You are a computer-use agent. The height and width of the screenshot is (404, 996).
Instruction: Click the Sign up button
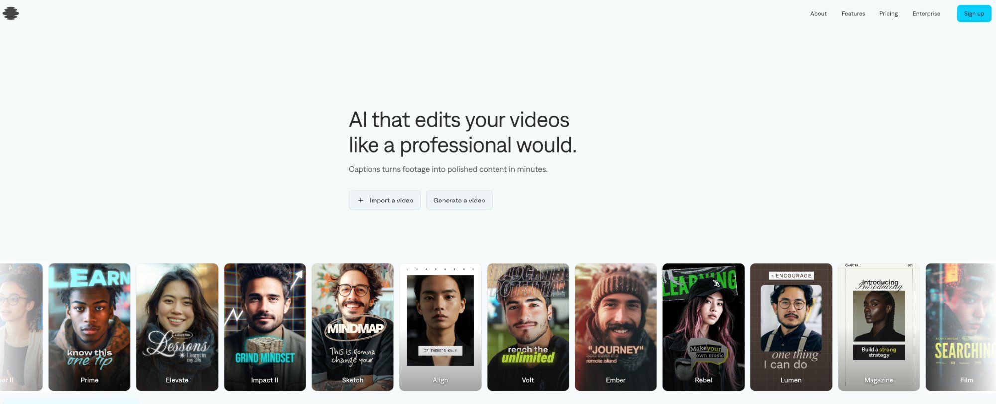tap(974, 14)
